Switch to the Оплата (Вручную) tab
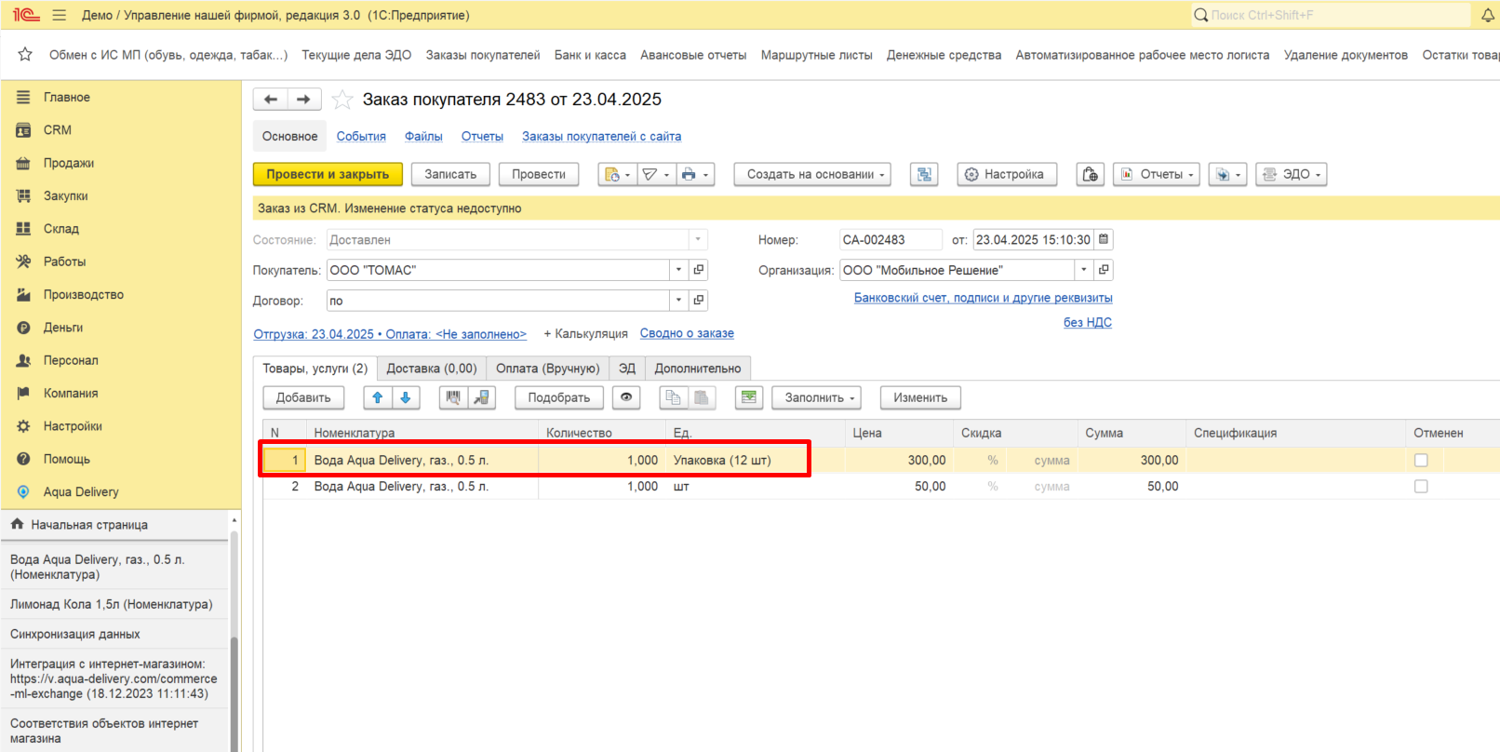The image size is (1500, 752). point(547,369)
